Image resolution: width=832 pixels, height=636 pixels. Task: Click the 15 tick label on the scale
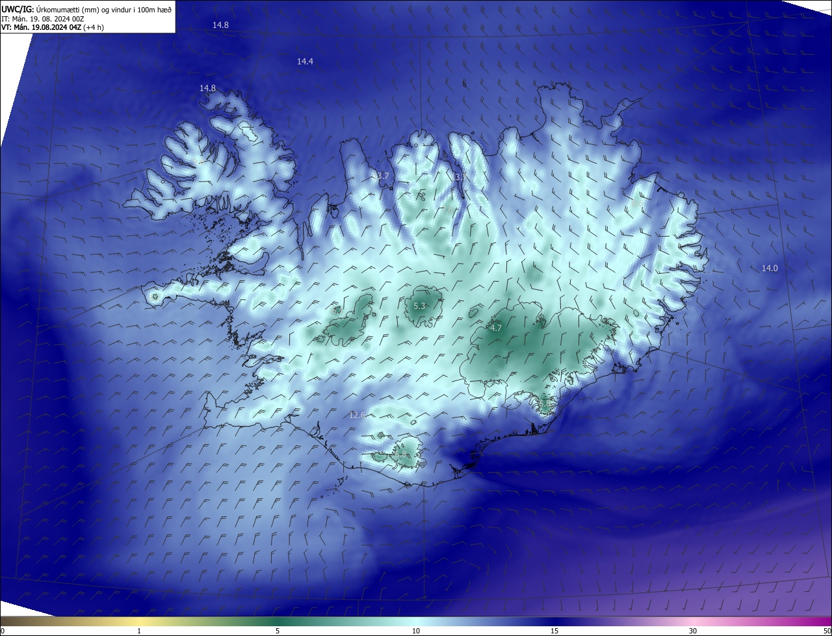point(554,631)
